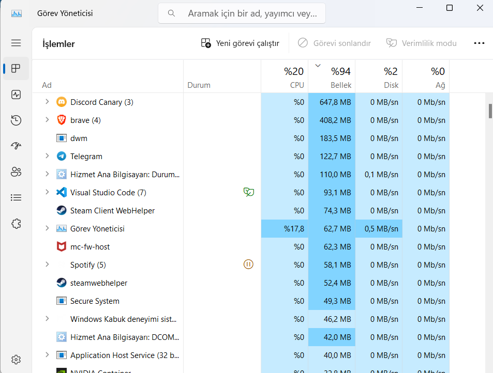Select the %17,8 CPU cell
This screenshot has width=493, height=373.
(x=285, y=228)
